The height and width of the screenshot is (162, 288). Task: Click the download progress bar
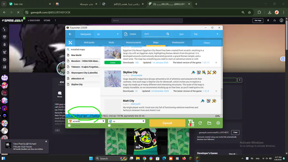pos(144,116)
